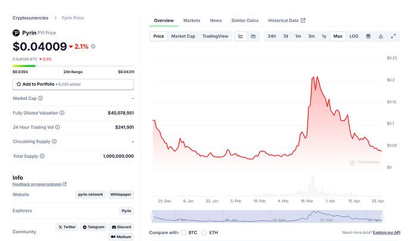Set chart range to 7d
The width and height of the screenshot is (411, 241).
tap(285, 36)
